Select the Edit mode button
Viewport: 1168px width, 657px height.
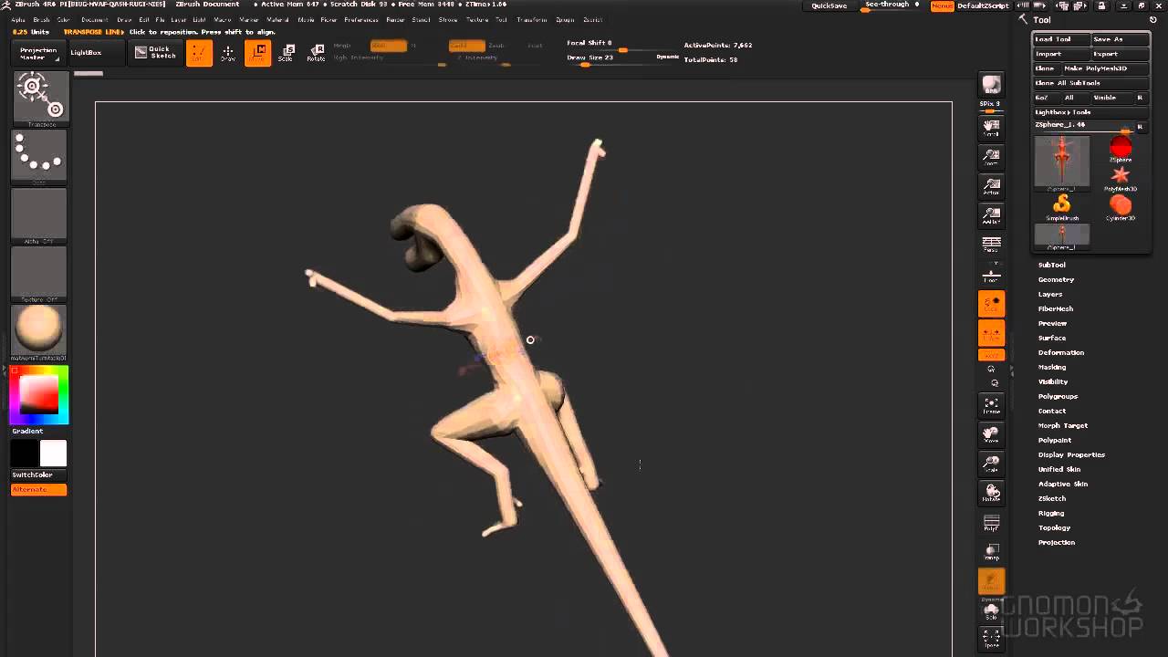[199, 53]
